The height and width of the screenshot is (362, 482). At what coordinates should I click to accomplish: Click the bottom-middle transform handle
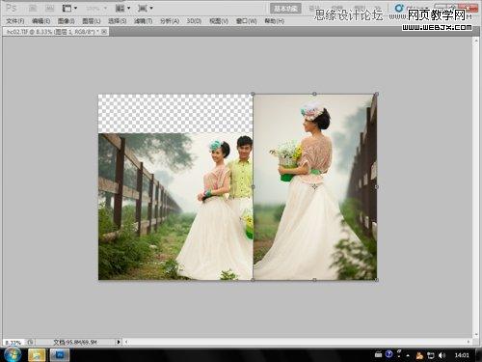point(314,280)
